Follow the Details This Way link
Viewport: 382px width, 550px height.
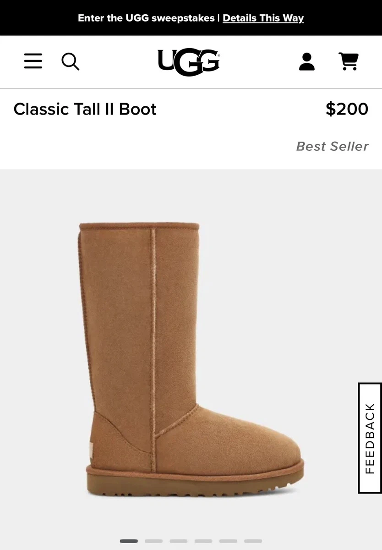[263, 18]
